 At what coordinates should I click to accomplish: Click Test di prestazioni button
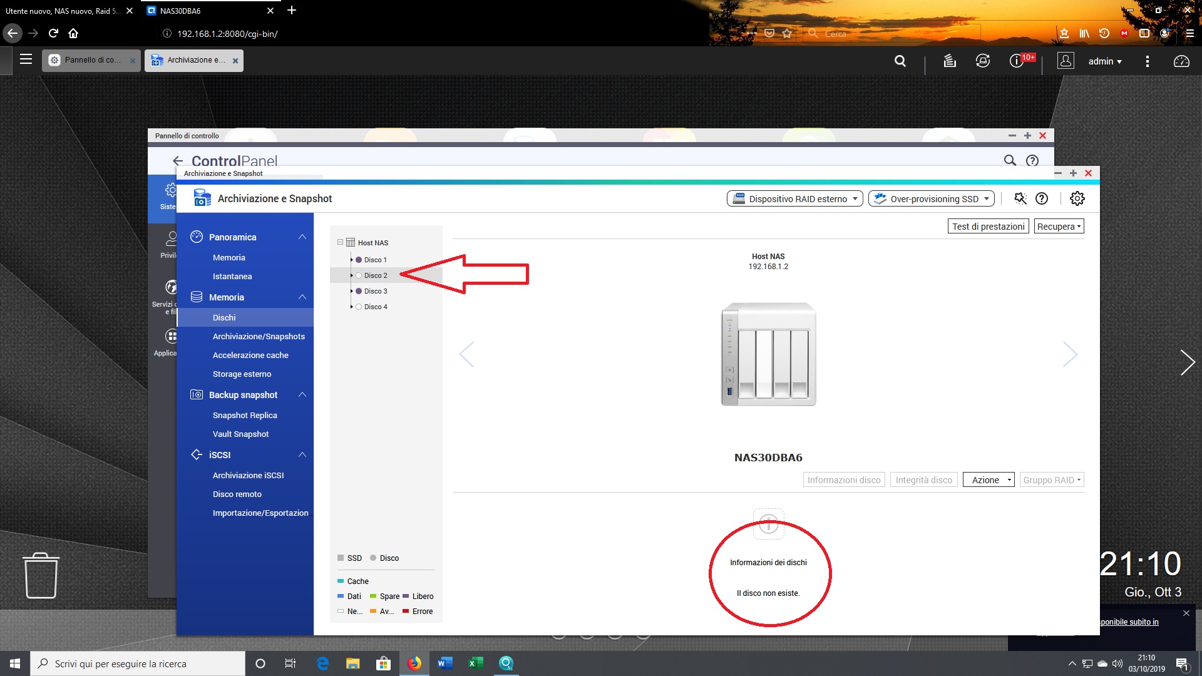click(988, 227)
